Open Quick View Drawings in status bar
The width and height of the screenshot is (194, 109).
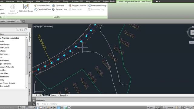click(159, 107)
